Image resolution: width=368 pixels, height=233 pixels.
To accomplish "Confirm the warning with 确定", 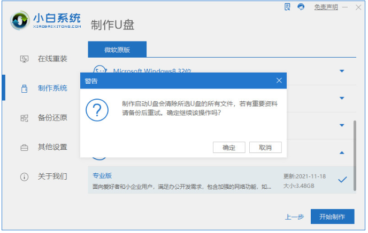I will (228, 147).
